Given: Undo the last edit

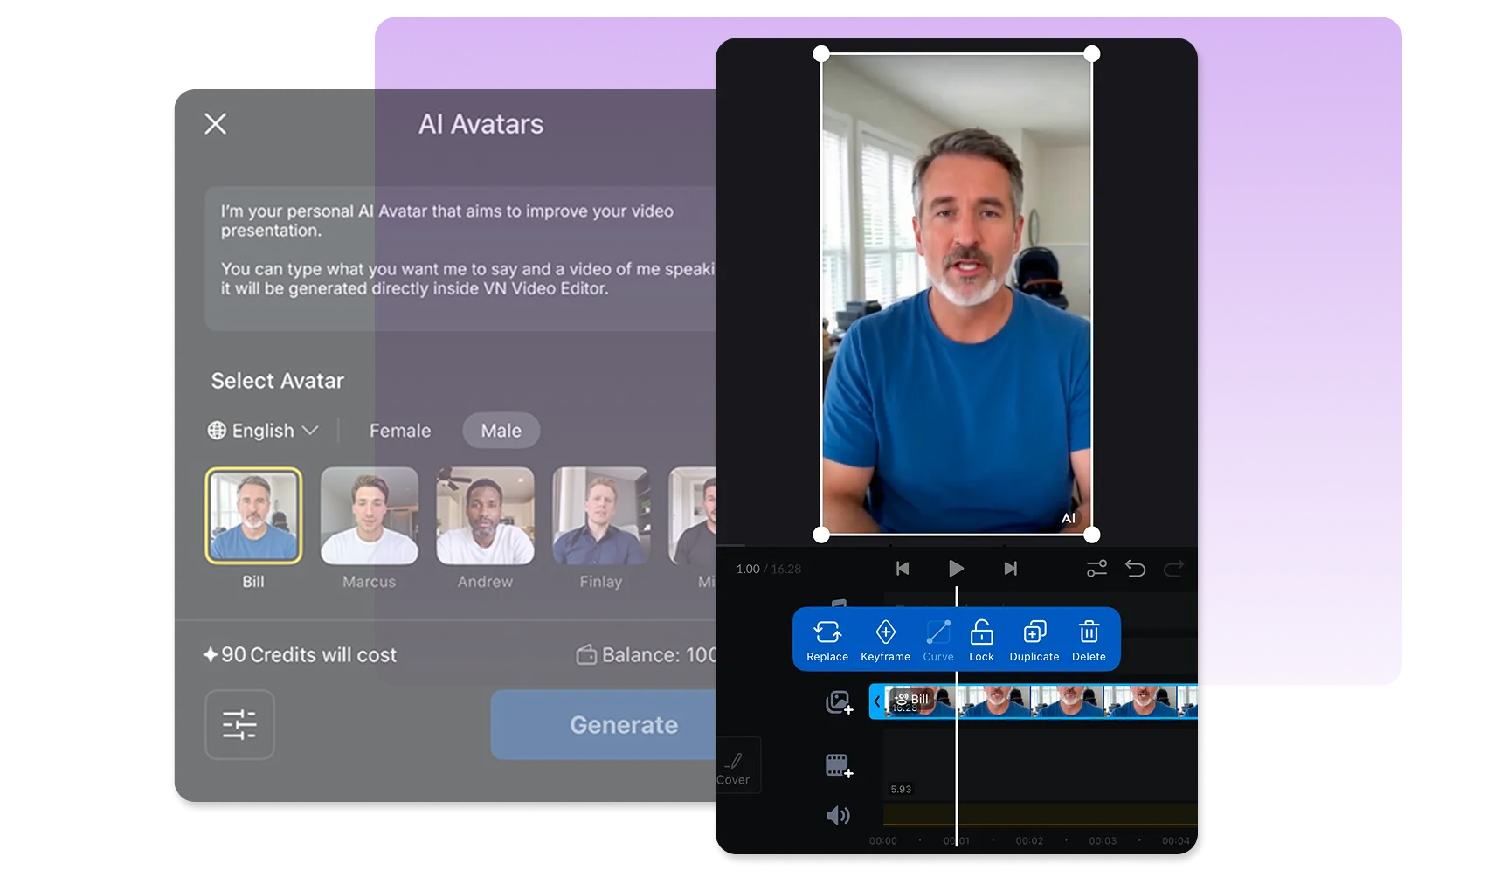Looking at the screenshot, I should point(1135,569).
